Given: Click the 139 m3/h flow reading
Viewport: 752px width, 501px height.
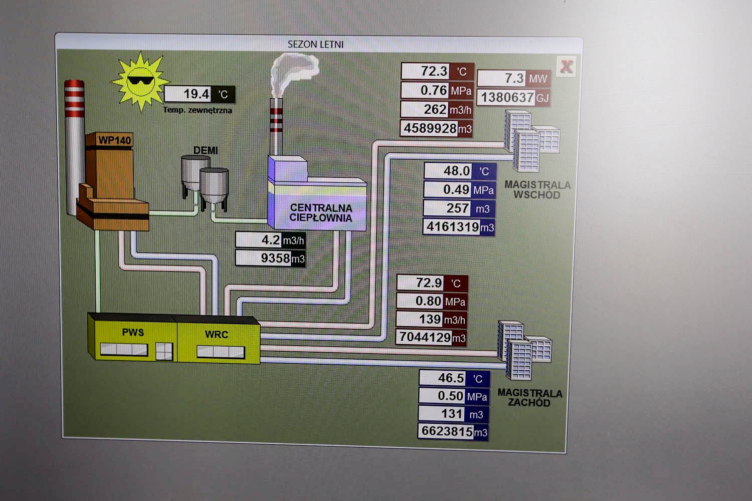Looking at the screenshot, I should 432,320.
